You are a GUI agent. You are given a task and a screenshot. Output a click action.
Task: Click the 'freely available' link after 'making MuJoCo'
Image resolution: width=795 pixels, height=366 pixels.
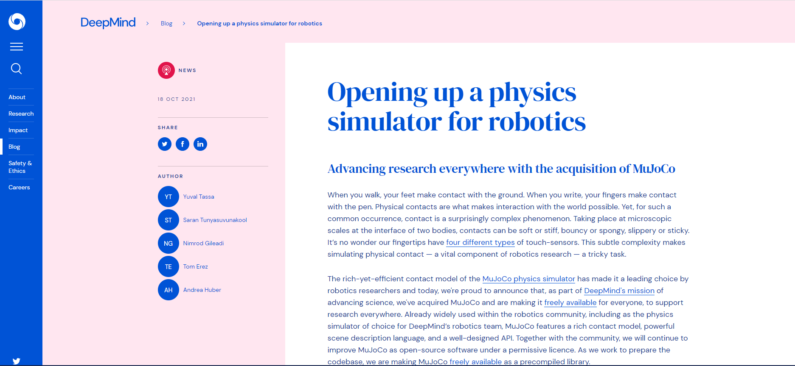click(x=476, y=362)
